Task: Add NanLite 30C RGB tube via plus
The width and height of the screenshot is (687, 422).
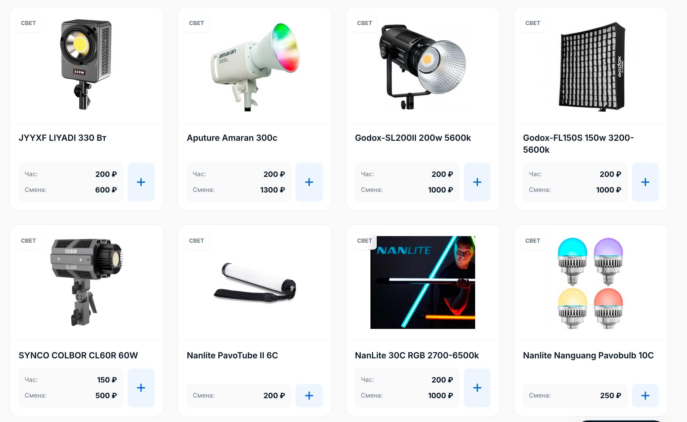Action: tap(477, 388)
